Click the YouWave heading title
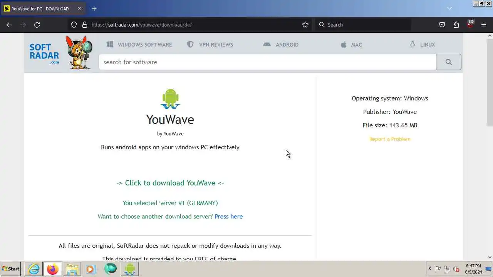The width and height of the screenshot is (493, 277). [170, 119]
